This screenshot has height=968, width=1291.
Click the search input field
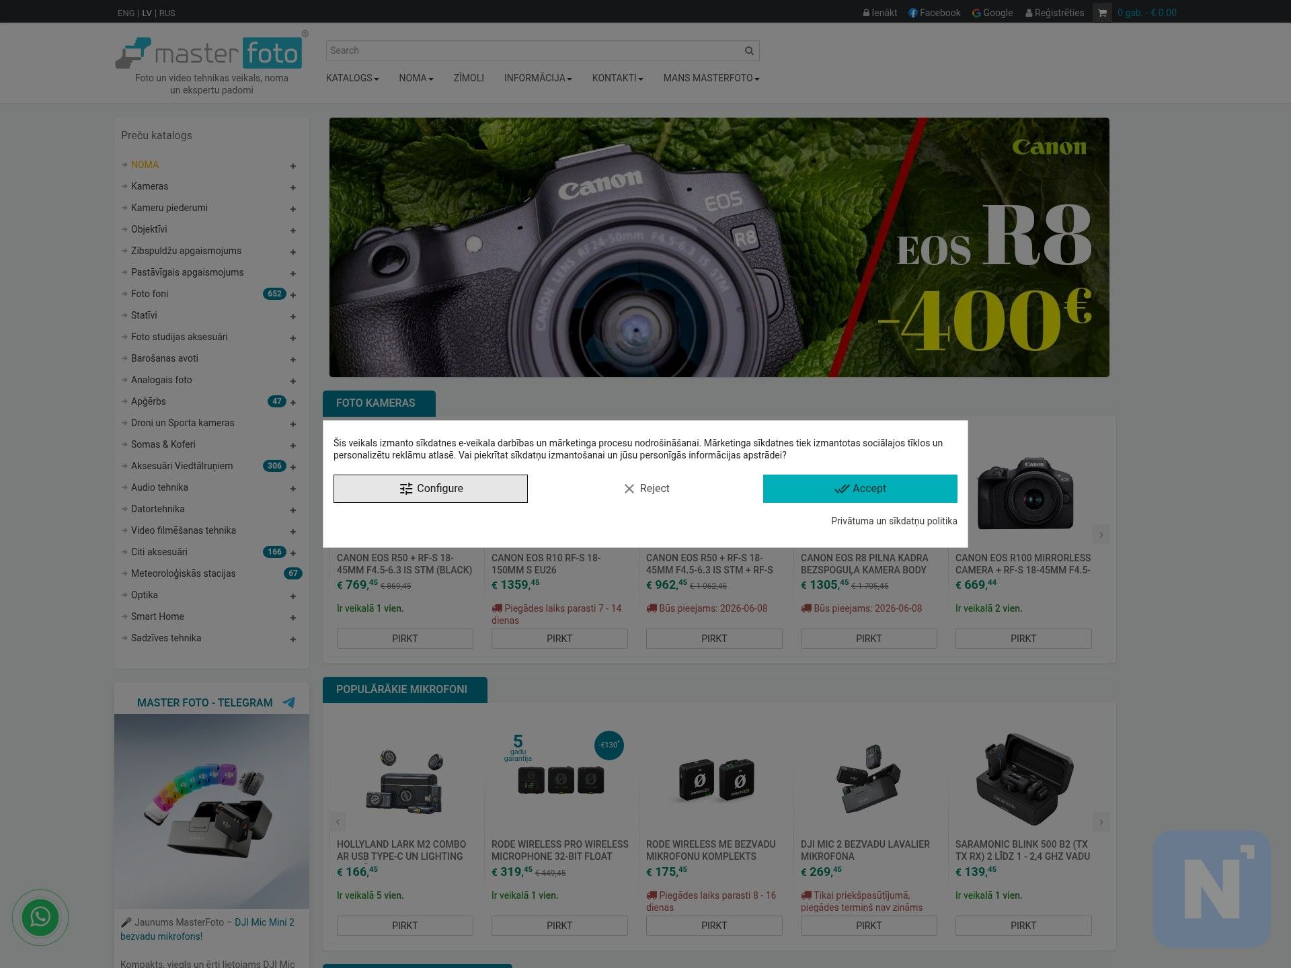(x=535, y=50)
